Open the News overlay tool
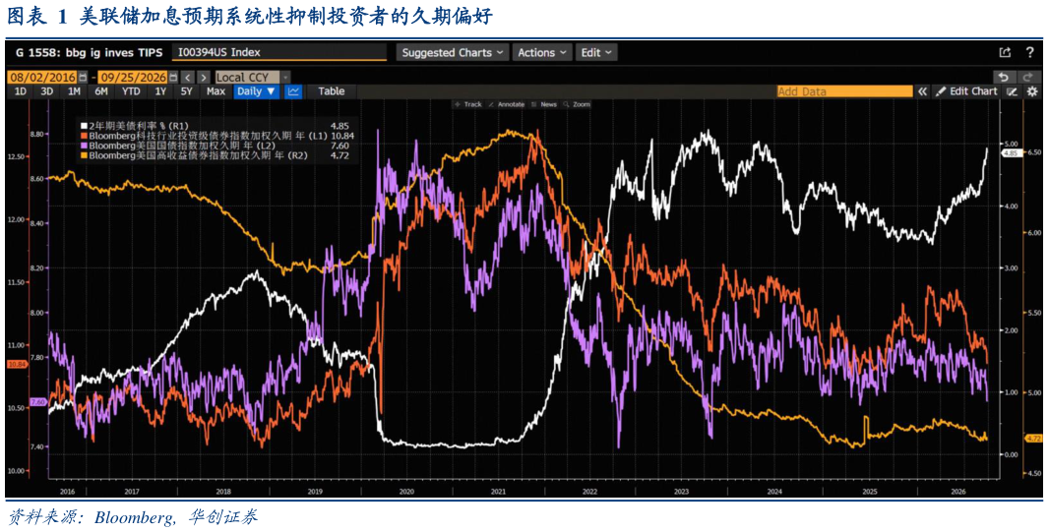Screen dimensions: 1049x532 point(544,104)
